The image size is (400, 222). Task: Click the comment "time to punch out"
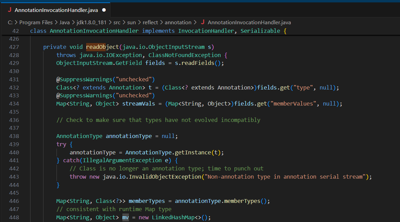[x=236, y=168]
